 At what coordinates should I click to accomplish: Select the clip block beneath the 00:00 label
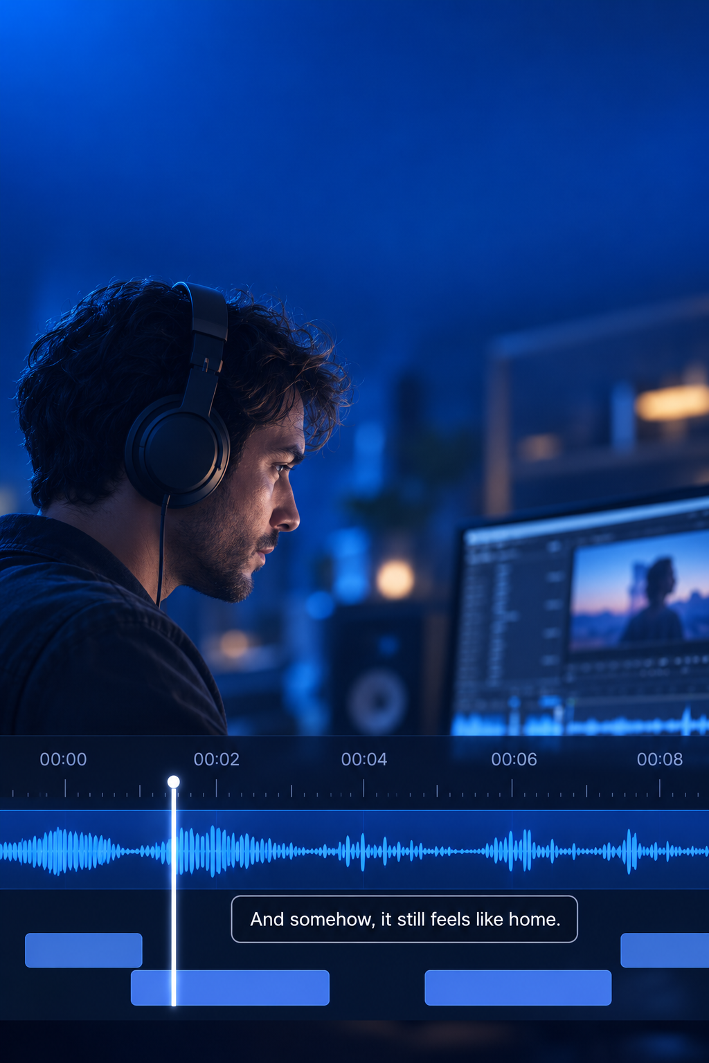(84, 950)
